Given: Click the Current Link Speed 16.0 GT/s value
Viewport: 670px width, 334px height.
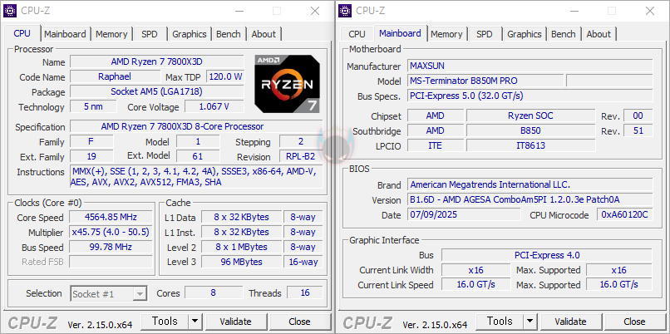Looking at the screenshot, I should [476, 284].
